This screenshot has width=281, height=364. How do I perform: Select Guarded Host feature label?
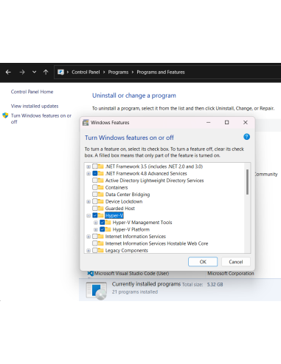pyautogui.click(x=120, y=209)
